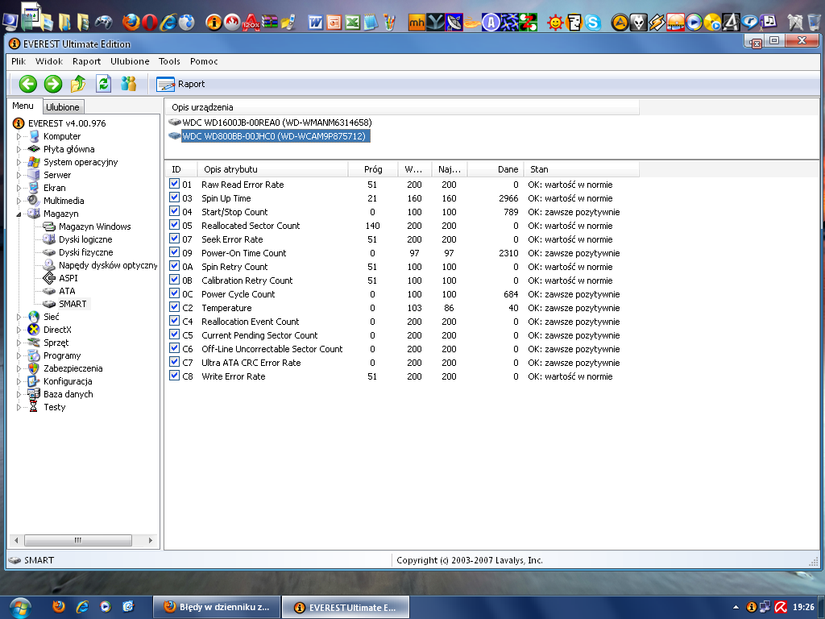Uncheck the Ultra ATA CRC Error Rate checkbox
Screen dimensions: 825x619
[x=174, y=362]
